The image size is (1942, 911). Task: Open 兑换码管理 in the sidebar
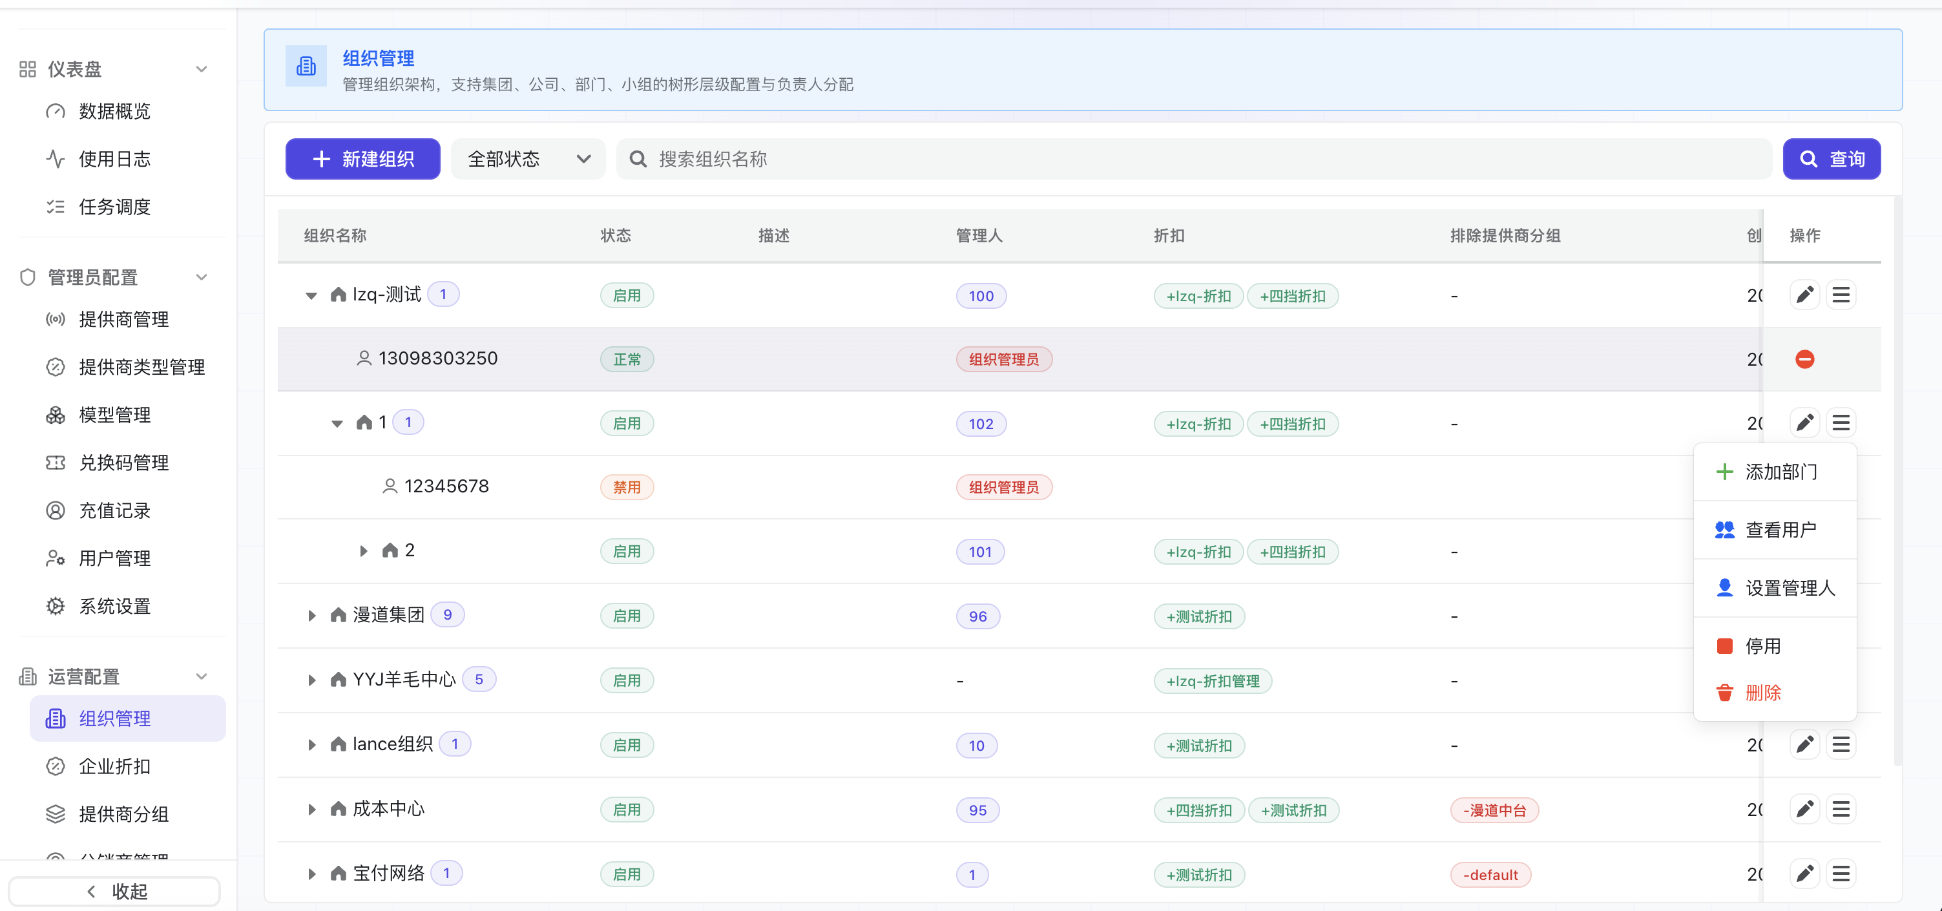click(123, 463)
